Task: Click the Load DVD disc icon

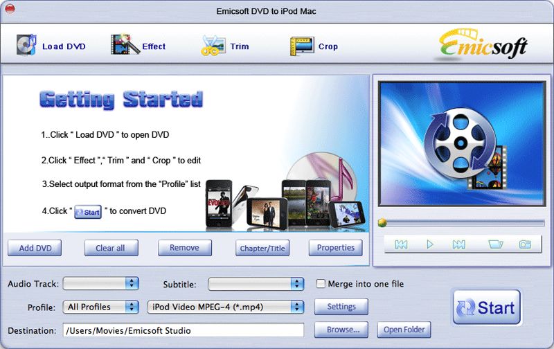Action: pyautogui.click(x=26, y=45)
